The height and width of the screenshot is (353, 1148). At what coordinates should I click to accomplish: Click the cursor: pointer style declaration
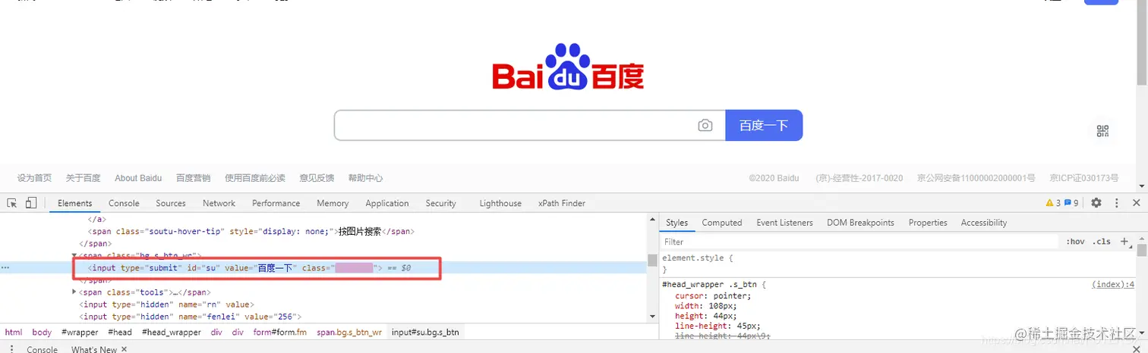(x=713, y=295)
